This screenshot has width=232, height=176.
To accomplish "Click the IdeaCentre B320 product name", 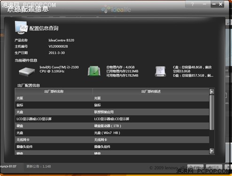I will tap(62, 40).
